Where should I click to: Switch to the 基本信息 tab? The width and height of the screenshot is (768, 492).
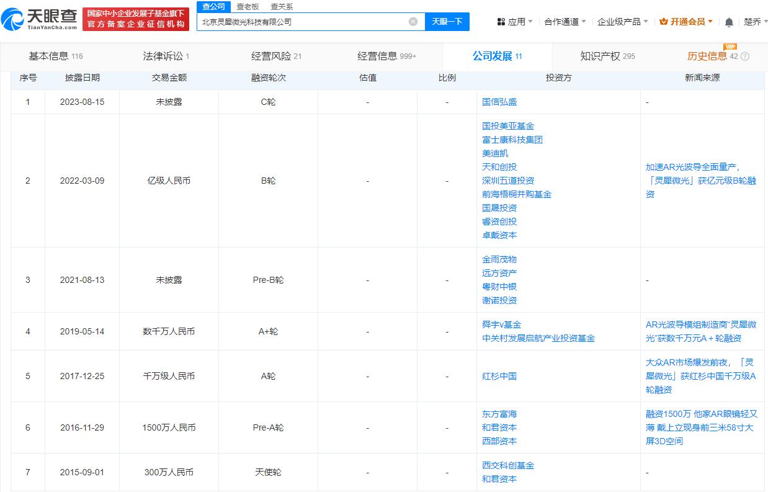pos(55,56)
